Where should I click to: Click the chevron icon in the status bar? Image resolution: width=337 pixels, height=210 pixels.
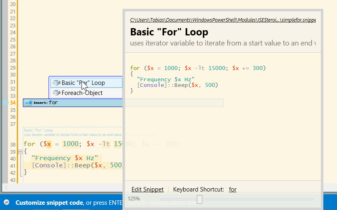(6, 202)
